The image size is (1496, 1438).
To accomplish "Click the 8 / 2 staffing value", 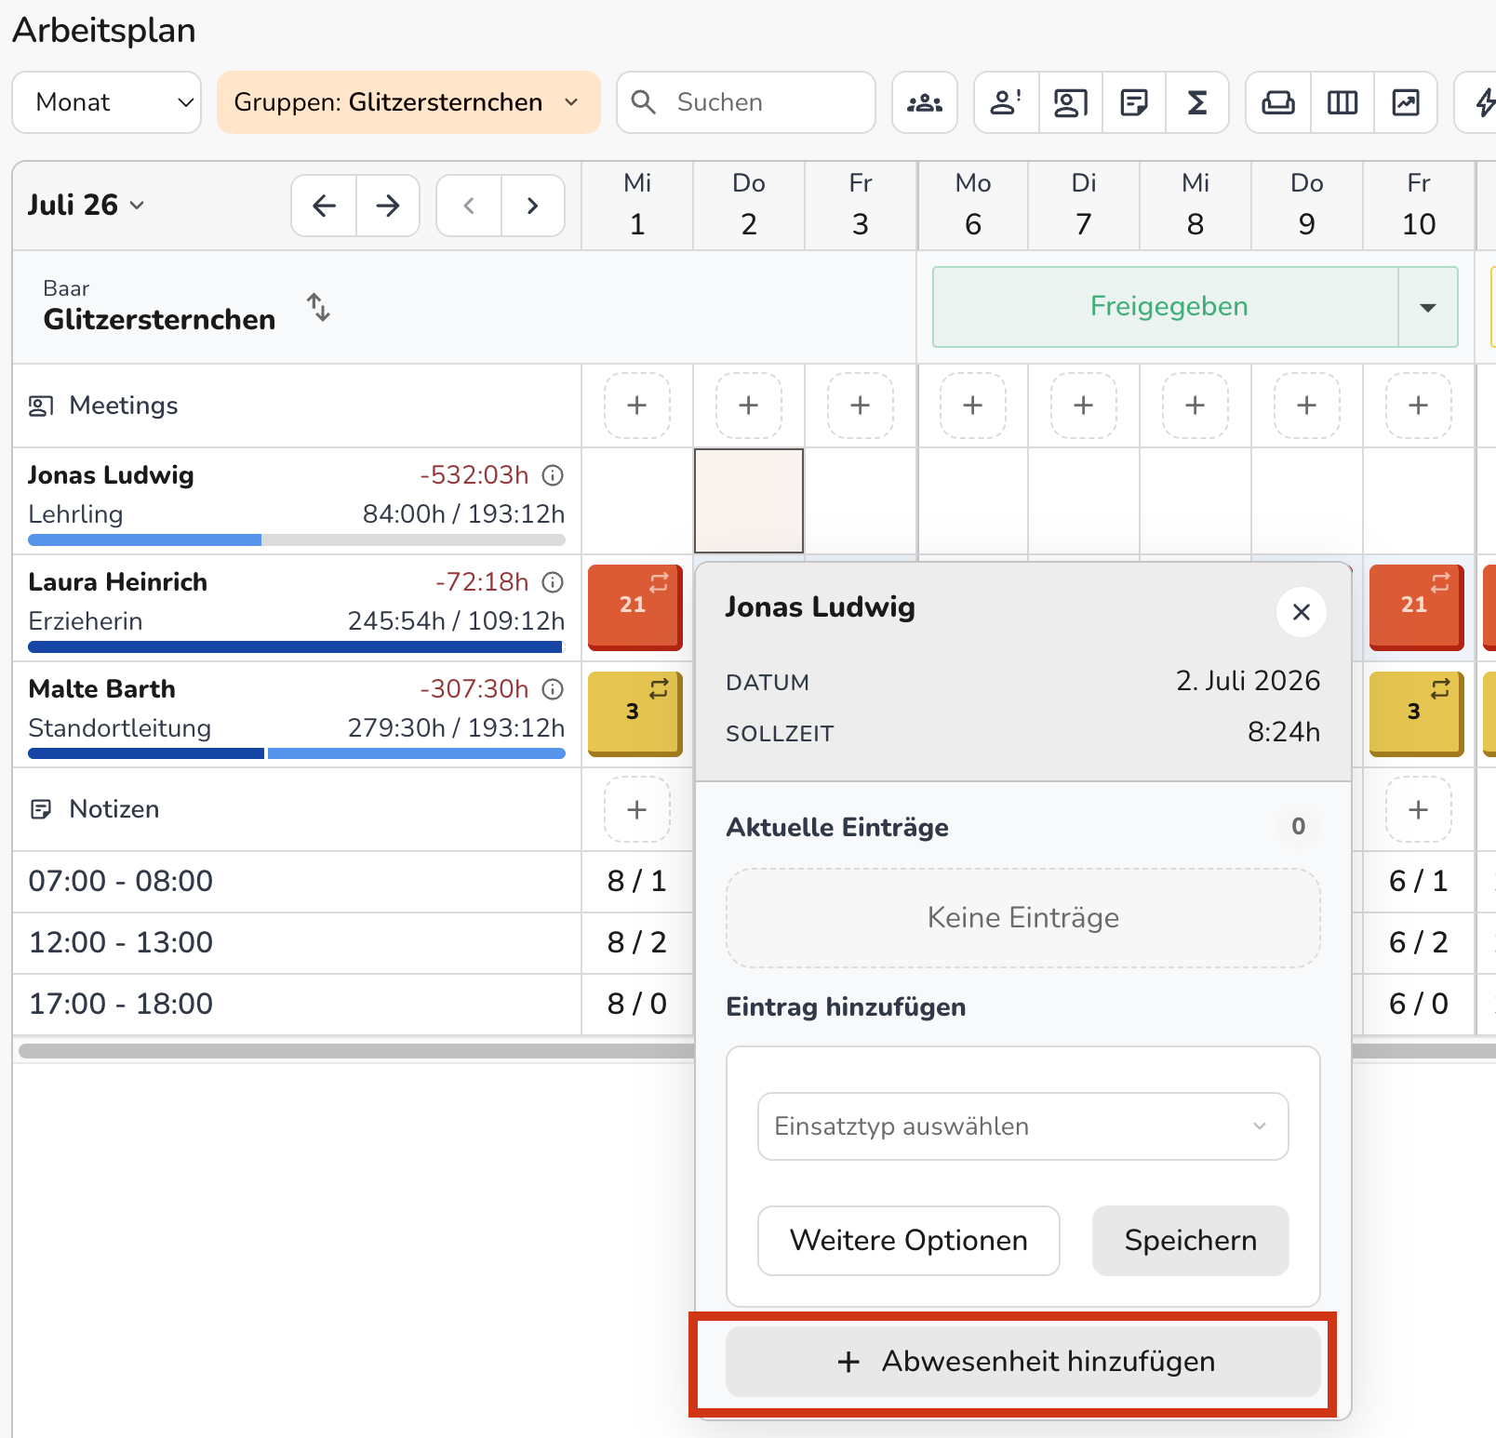I will pos(637,943).
